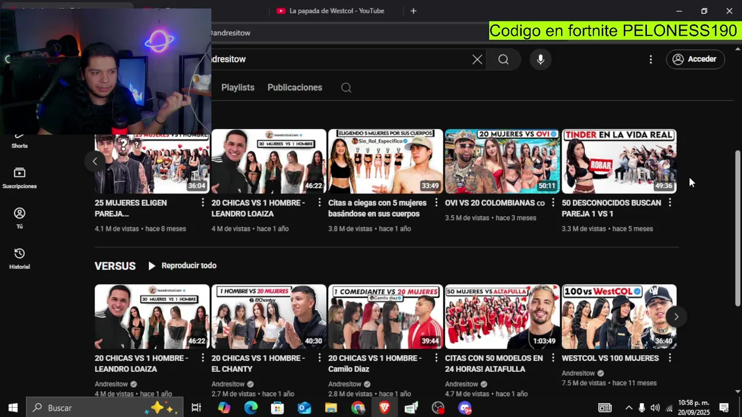Open TINDER EN LA VIDA REAL thumbnail

(619, 161)
